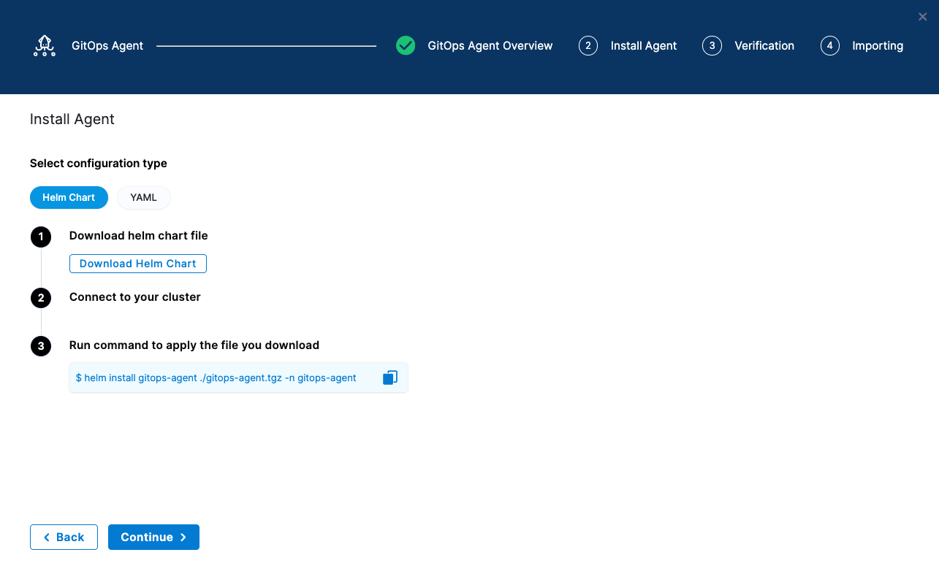Open the Importing step in the wizard
Screen dimensions: 939x574
click(878, 45)
